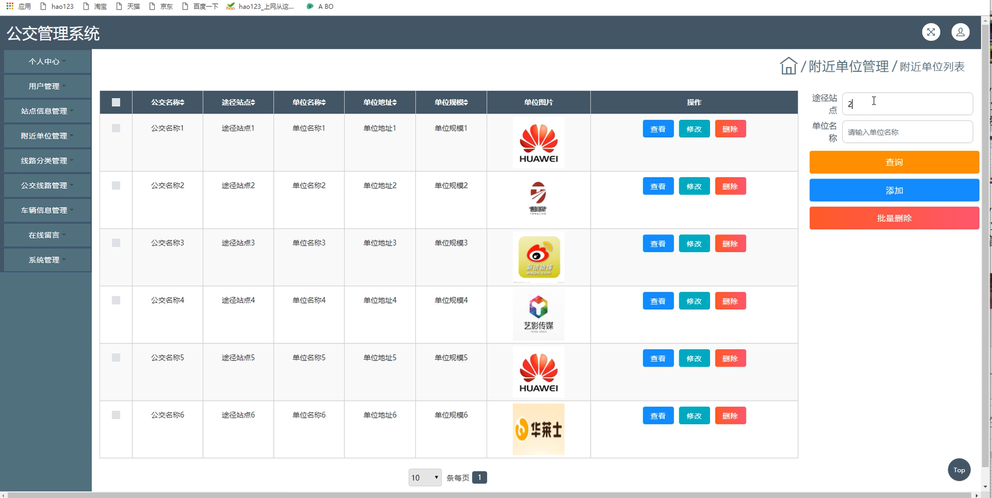
Task: Click the orange 查询 search button
Action: click(x=894, y=162)
